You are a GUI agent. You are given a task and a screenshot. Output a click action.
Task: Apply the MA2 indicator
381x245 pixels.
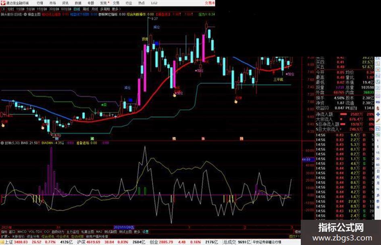click(99, 232)
